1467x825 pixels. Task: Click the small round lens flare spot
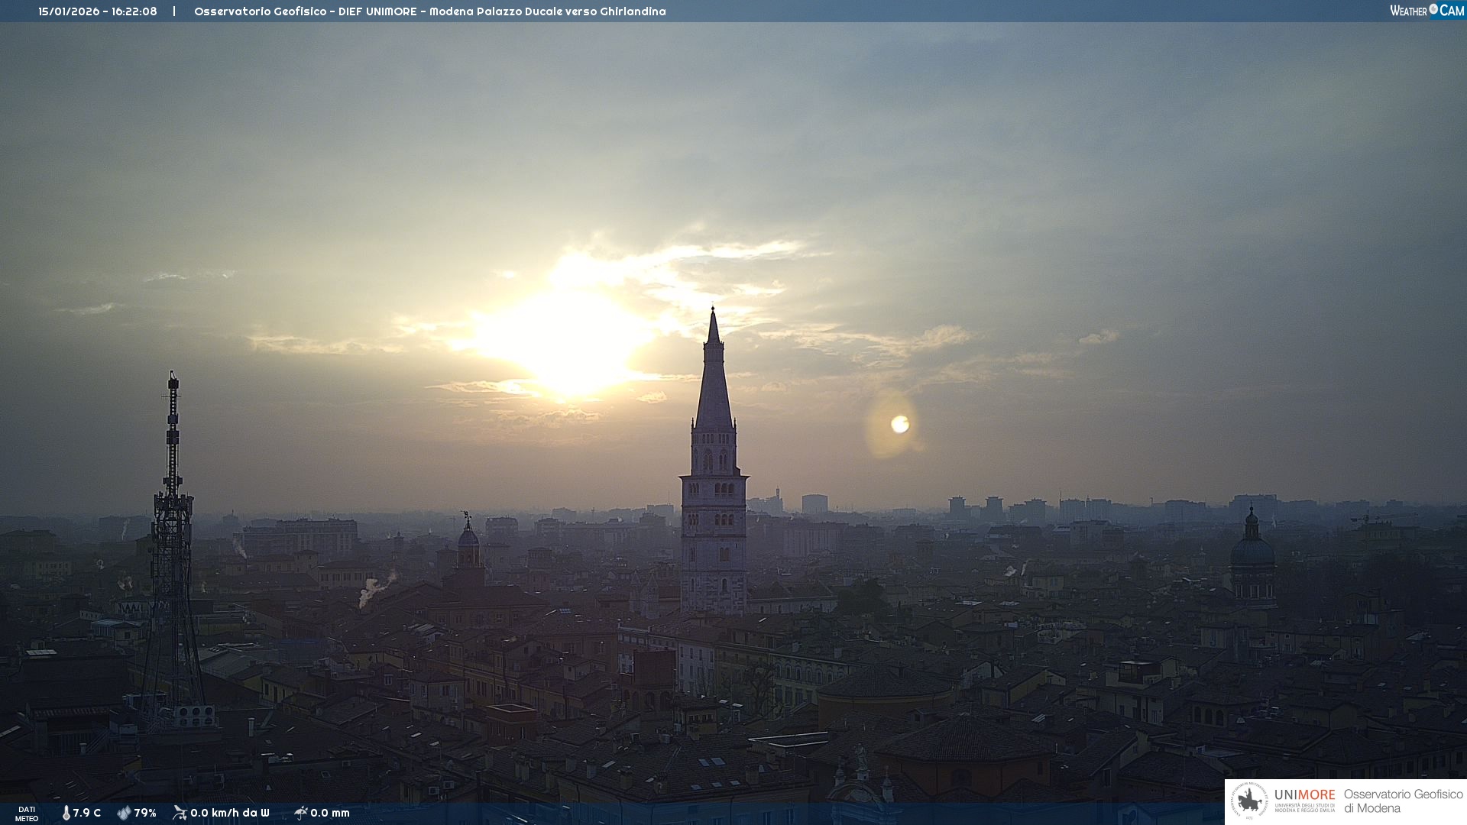pos(900,424)
